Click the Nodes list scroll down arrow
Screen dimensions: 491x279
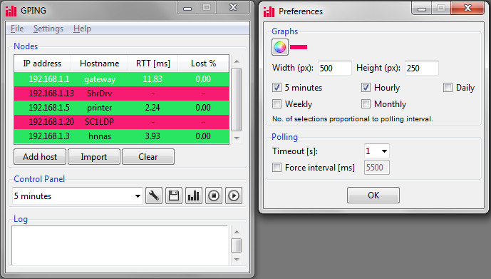coord(237,138)
